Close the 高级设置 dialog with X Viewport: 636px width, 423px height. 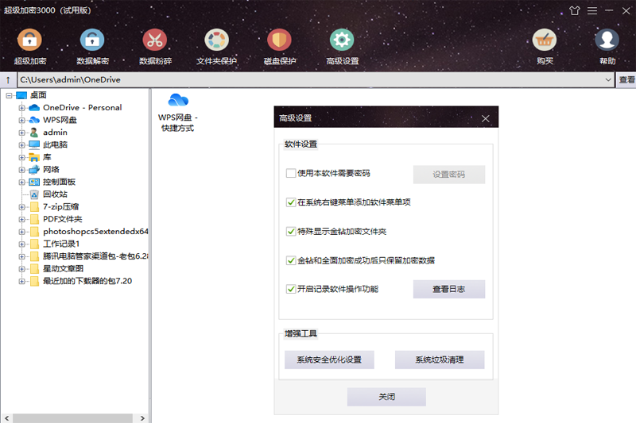click(x=485, y=118)
